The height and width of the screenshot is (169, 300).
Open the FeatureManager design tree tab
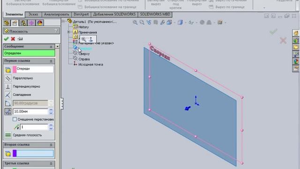[x=7, y=23]
